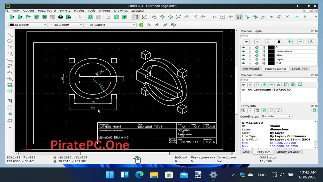Switch to the Pen Wizard tab
323x182 pixels.
(251, 69)
